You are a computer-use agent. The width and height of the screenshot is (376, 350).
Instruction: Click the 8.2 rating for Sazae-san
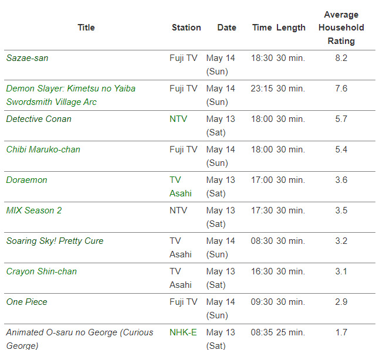pos(341,58)
